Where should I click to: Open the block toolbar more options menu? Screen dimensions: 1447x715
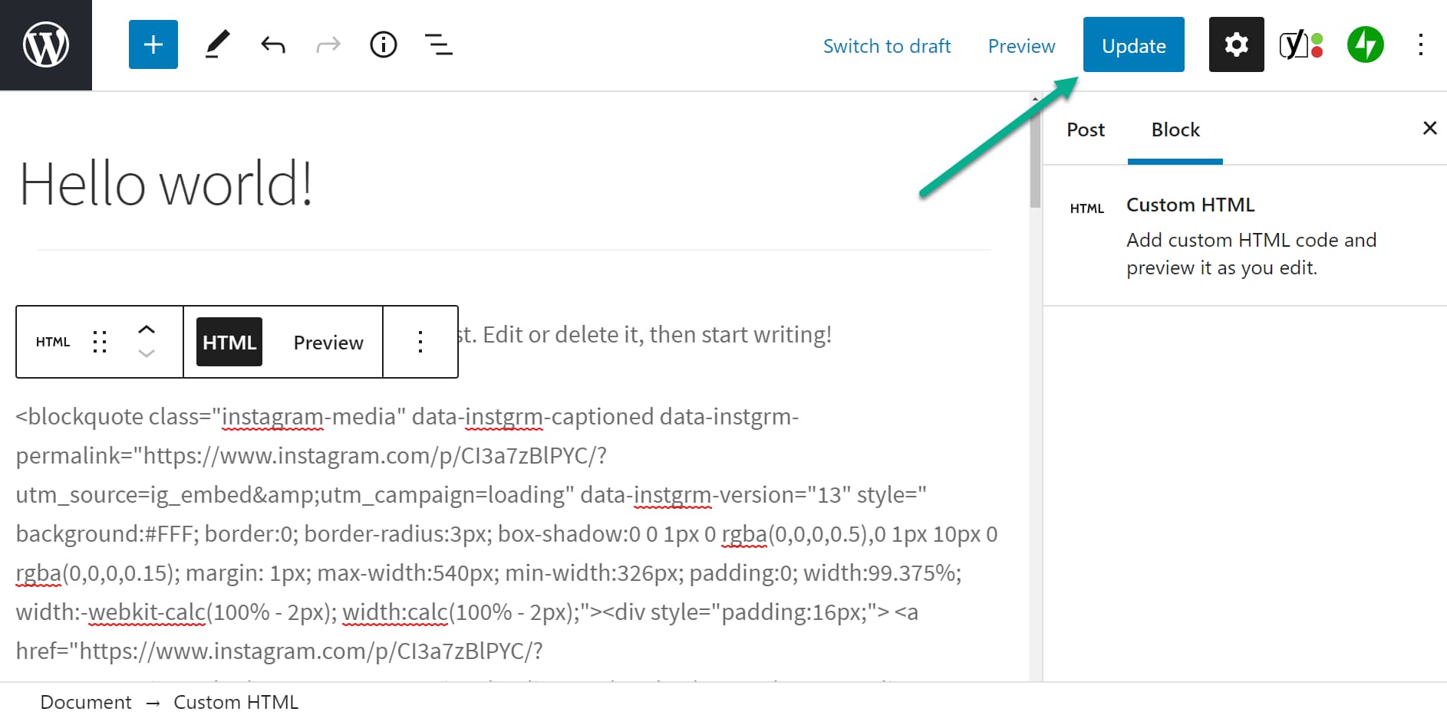pos(420,342)
